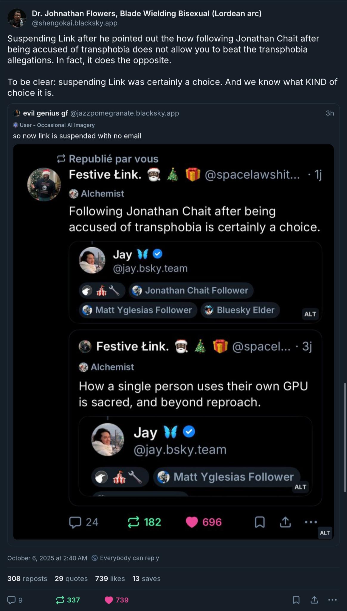Unlike the post with the pink heart
This screenshot has width=347, height=611.
point(109,600)
